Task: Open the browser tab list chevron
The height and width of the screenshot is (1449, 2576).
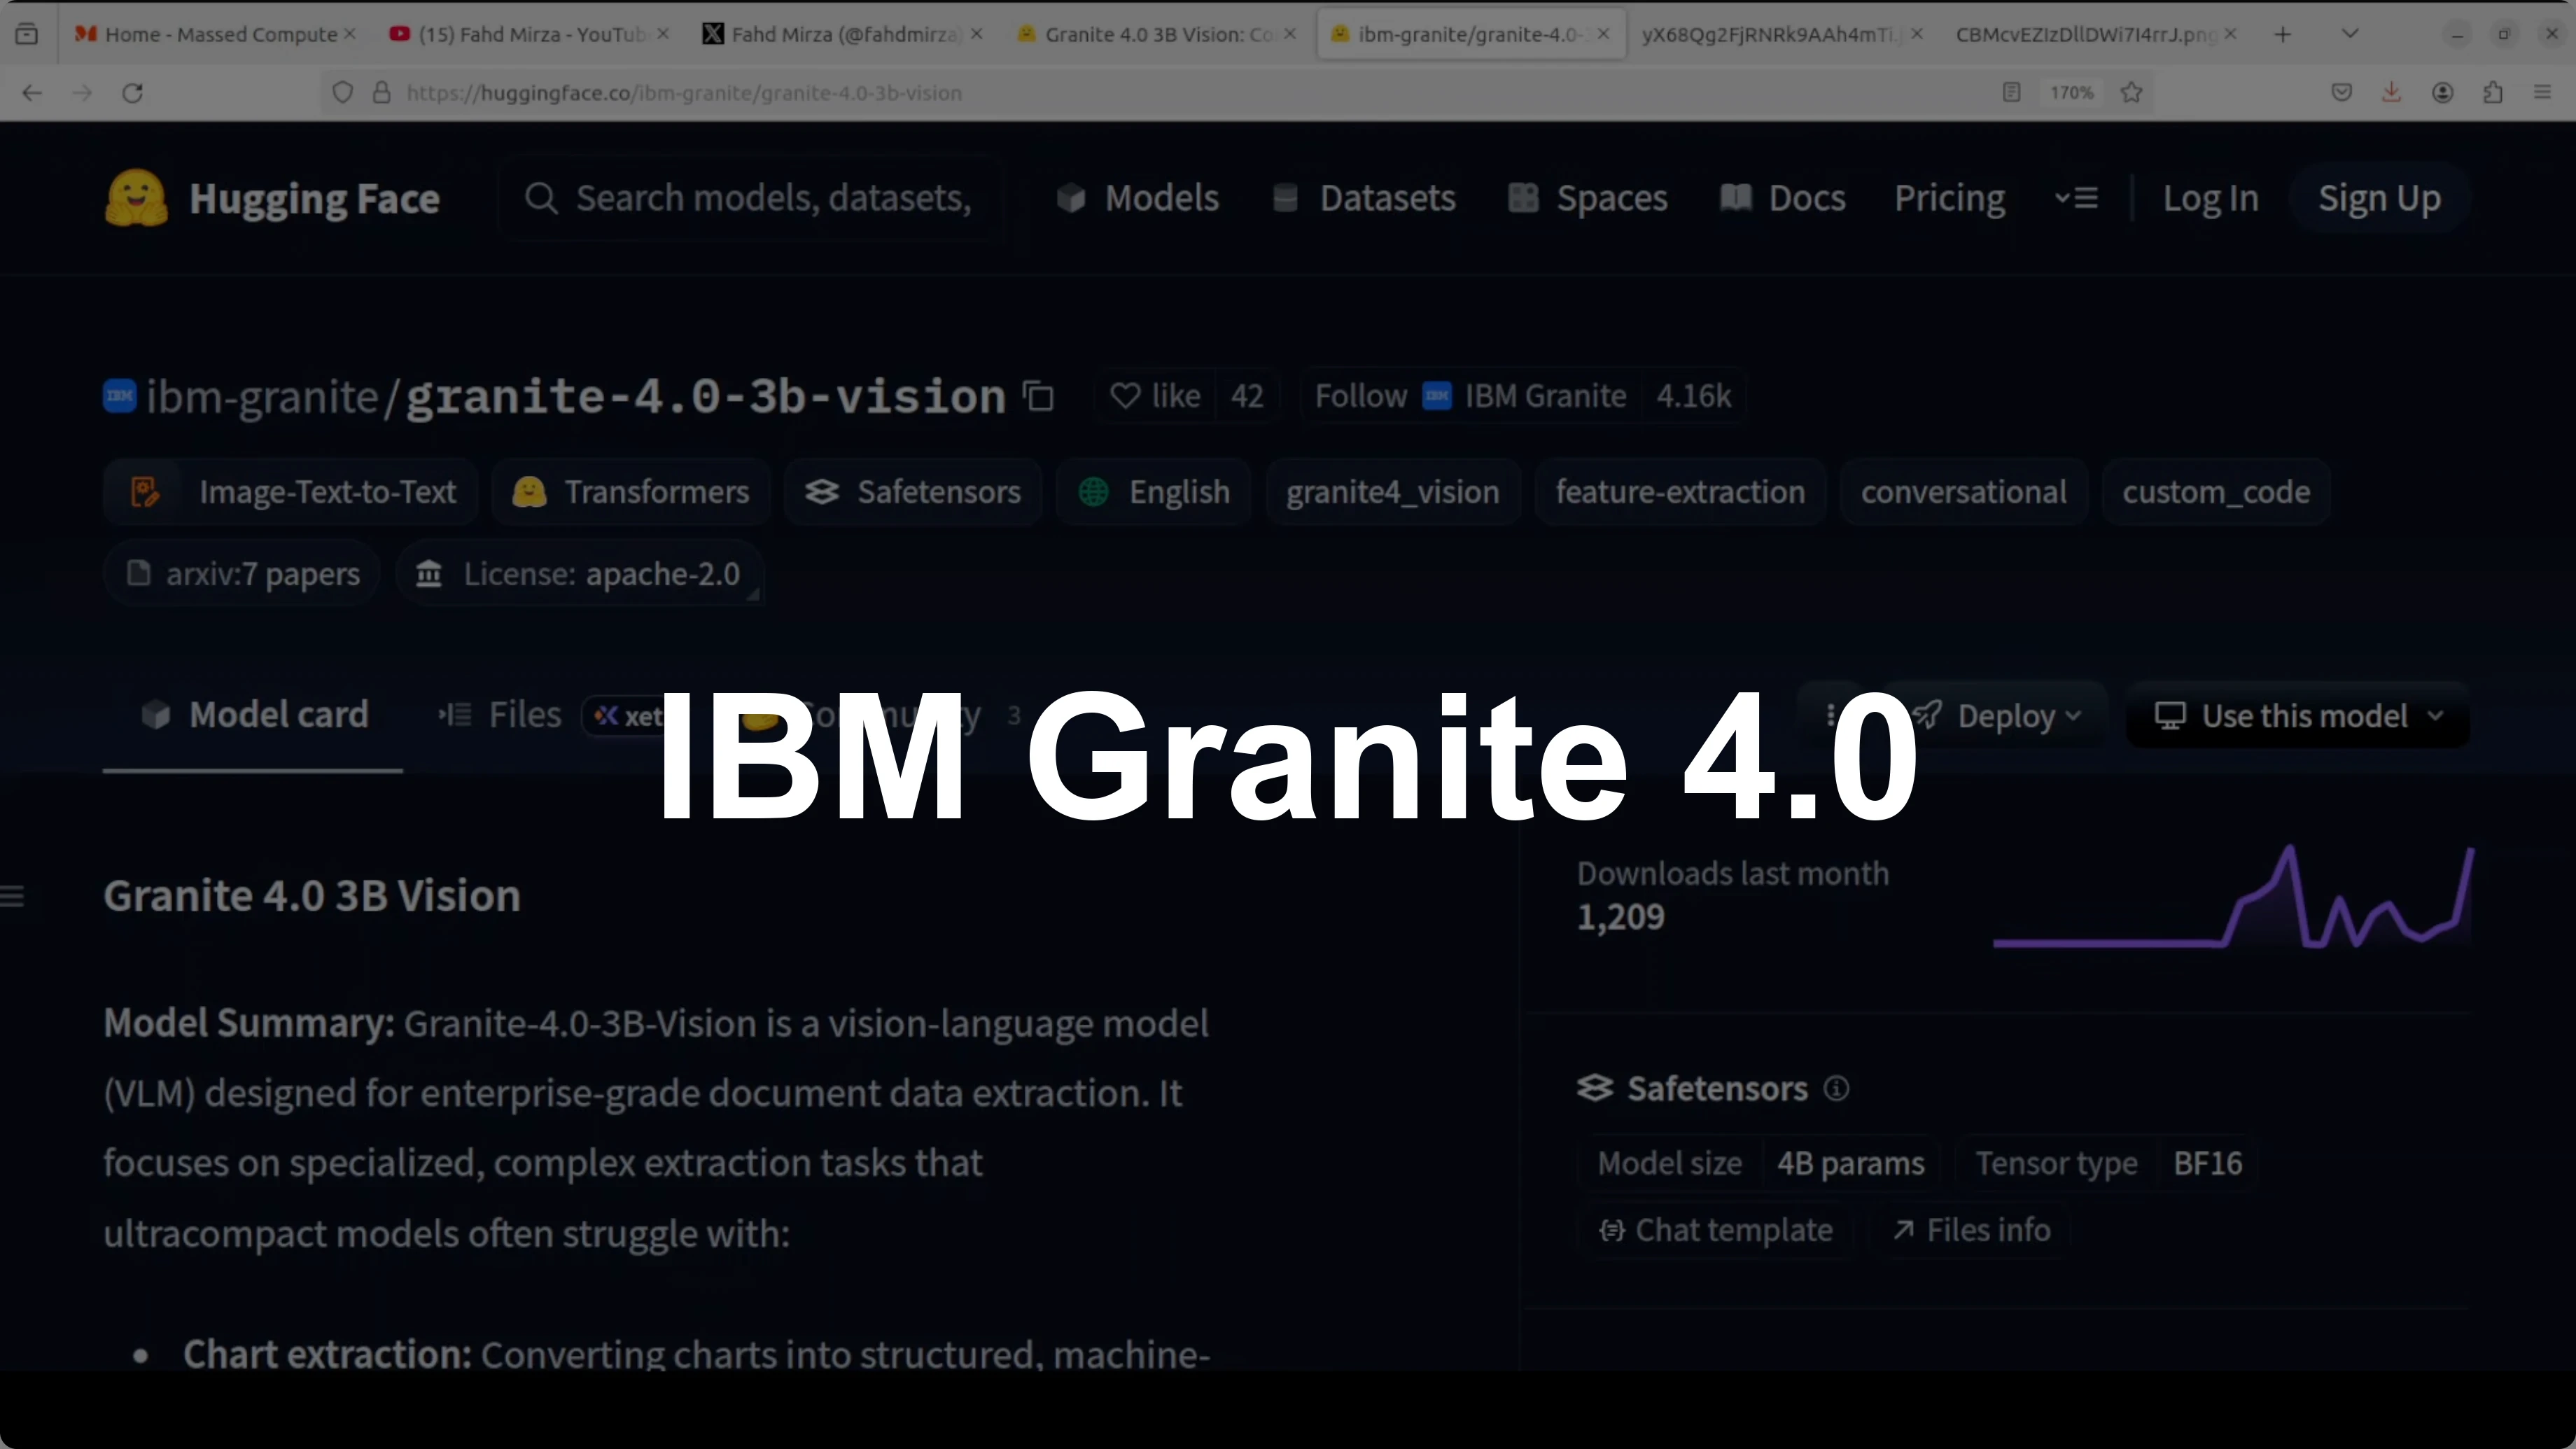Action: pos(2350,33)
